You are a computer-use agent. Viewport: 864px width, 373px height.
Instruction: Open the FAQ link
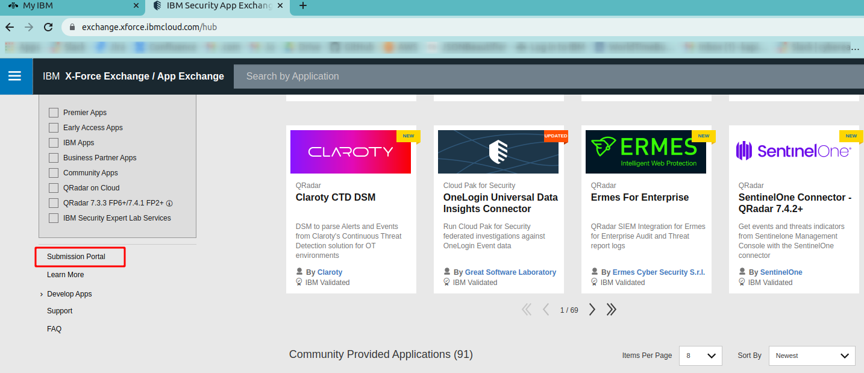[54, 329]
